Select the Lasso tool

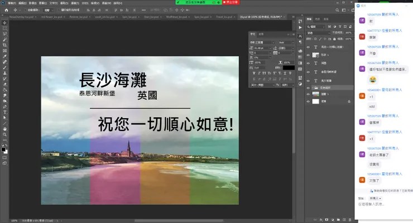coord(4,34)
